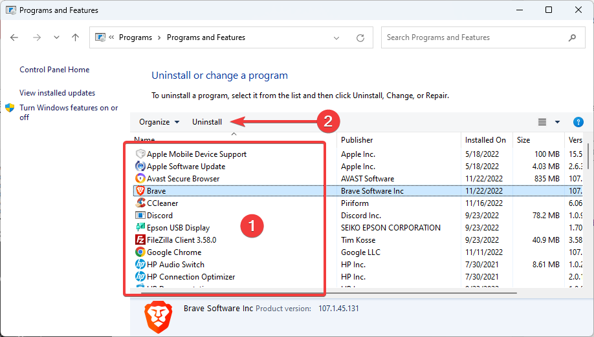Click the Control Panel icon in address bar
Screen dimensions: 594x337
click(x=100, y=37)
